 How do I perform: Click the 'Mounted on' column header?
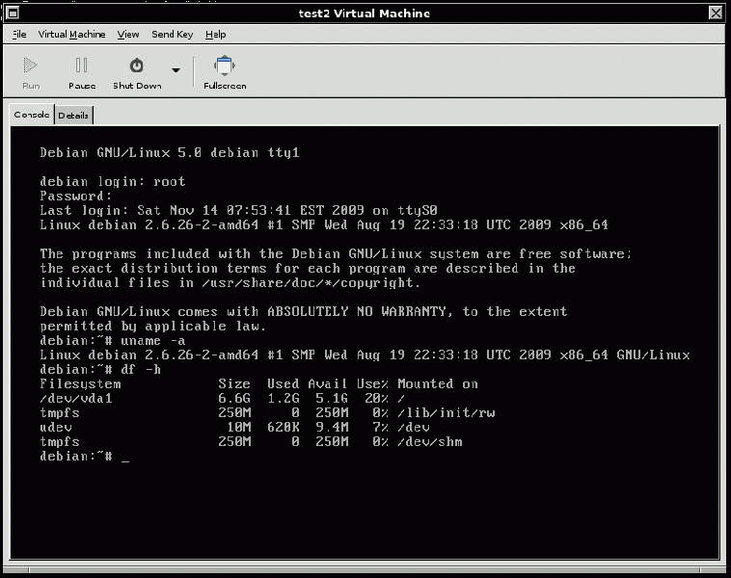click(x=438, y=384)
